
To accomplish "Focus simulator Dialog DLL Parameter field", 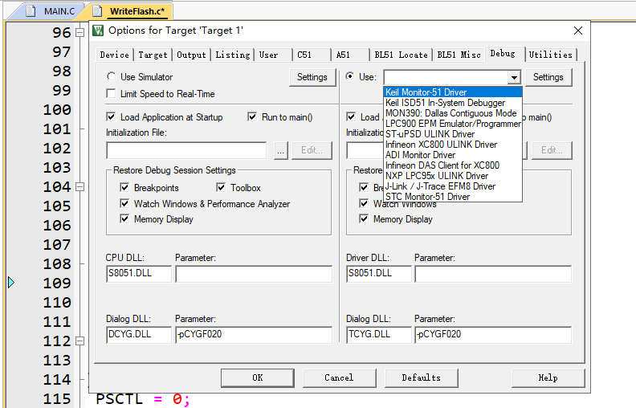I will click(254, 335).
